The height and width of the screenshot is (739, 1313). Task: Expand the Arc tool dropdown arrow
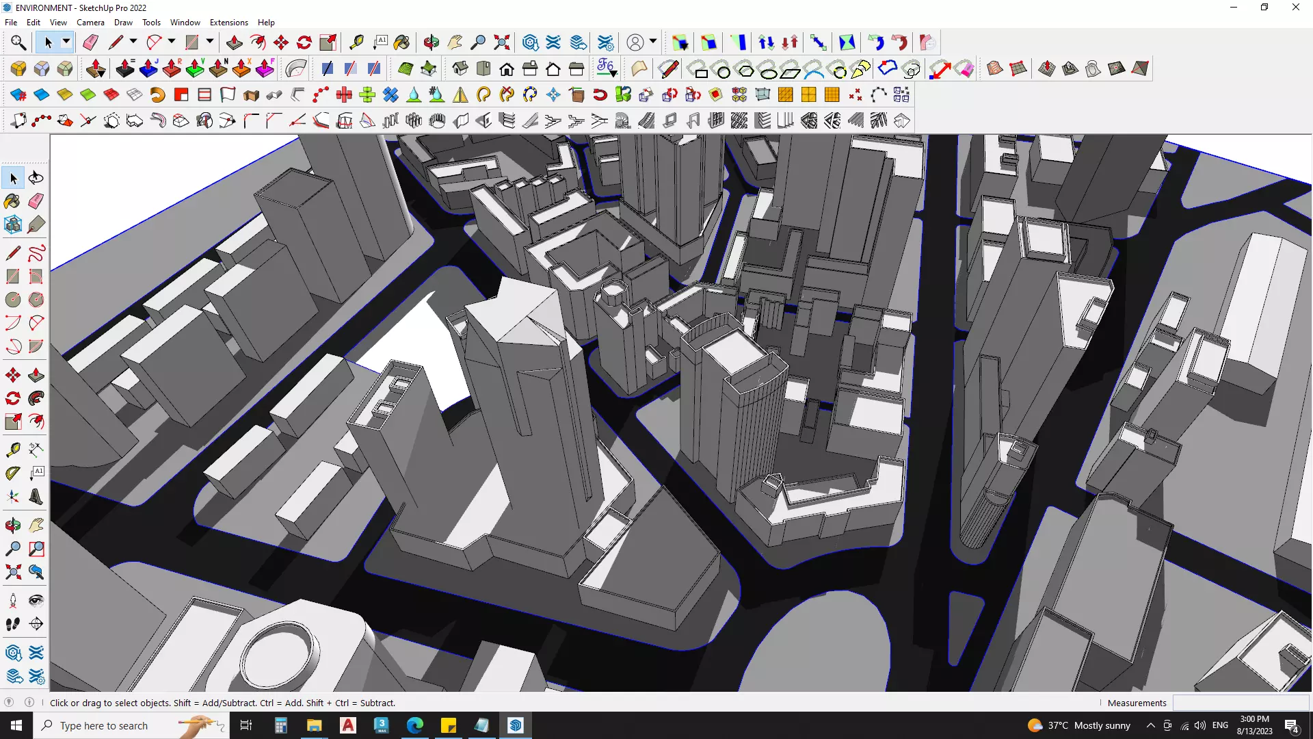click(172, 42)
